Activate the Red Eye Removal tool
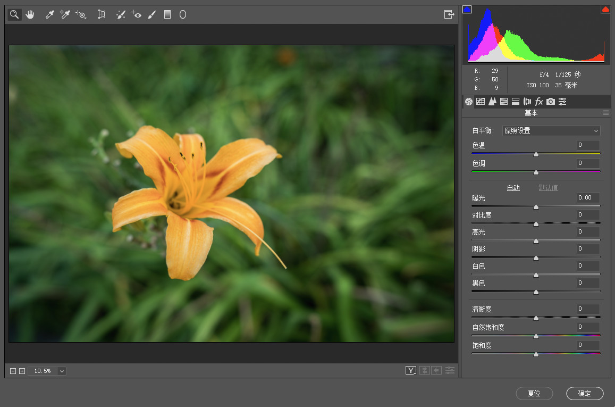Viewport: 615px width, 407px height. tap(136, 15)
